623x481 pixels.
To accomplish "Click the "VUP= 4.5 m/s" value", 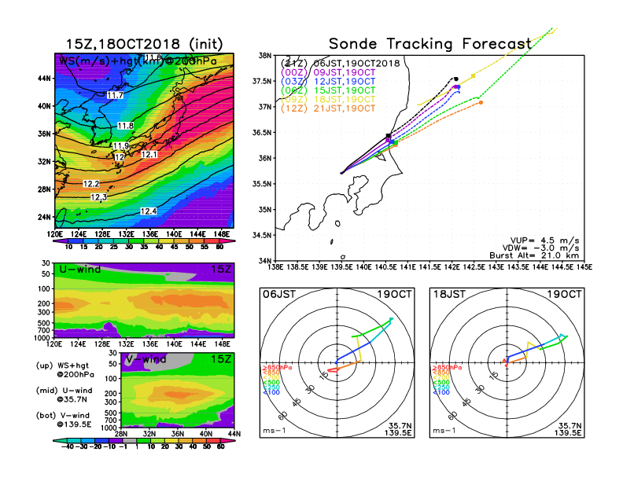I will [544, 240].
